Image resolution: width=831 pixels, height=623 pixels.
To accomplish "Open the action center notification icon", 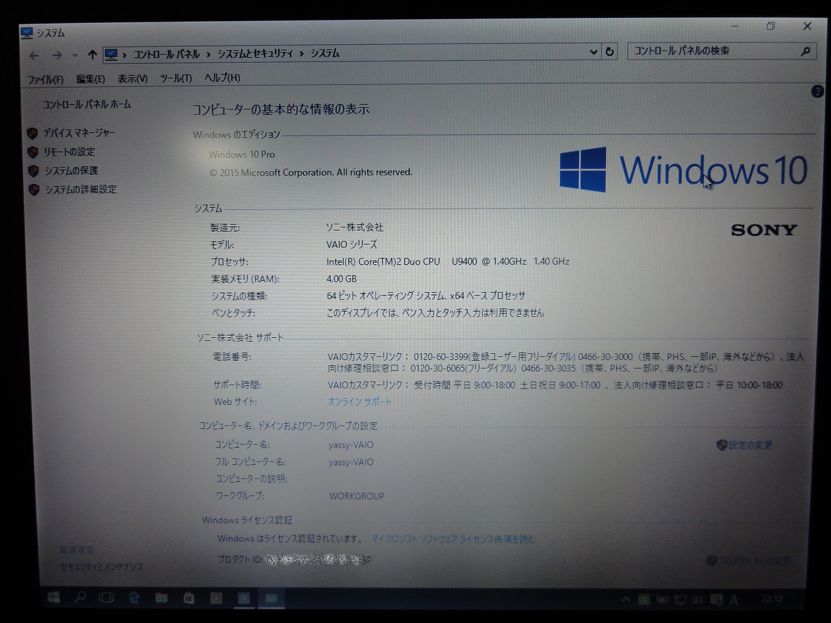I will click(x=716, y=600).
